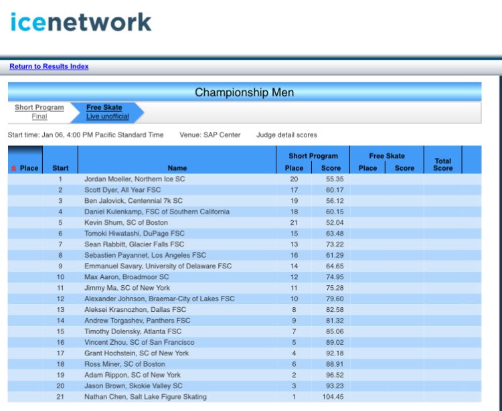502x411 pixels.
Task: Click the short program score 88.91
Action: (335, 364)
